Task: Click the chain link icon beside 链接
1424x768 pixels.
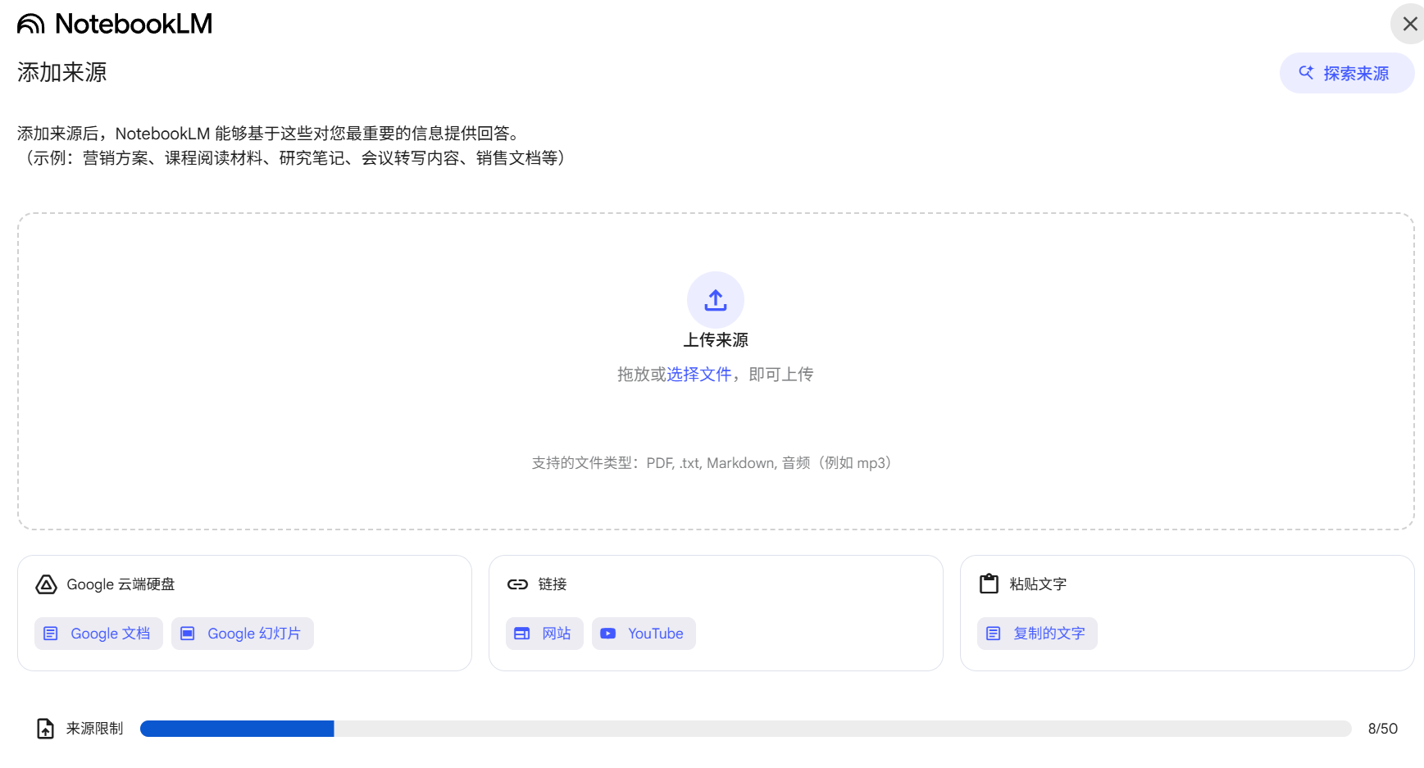Action: [x=517, y=584]
